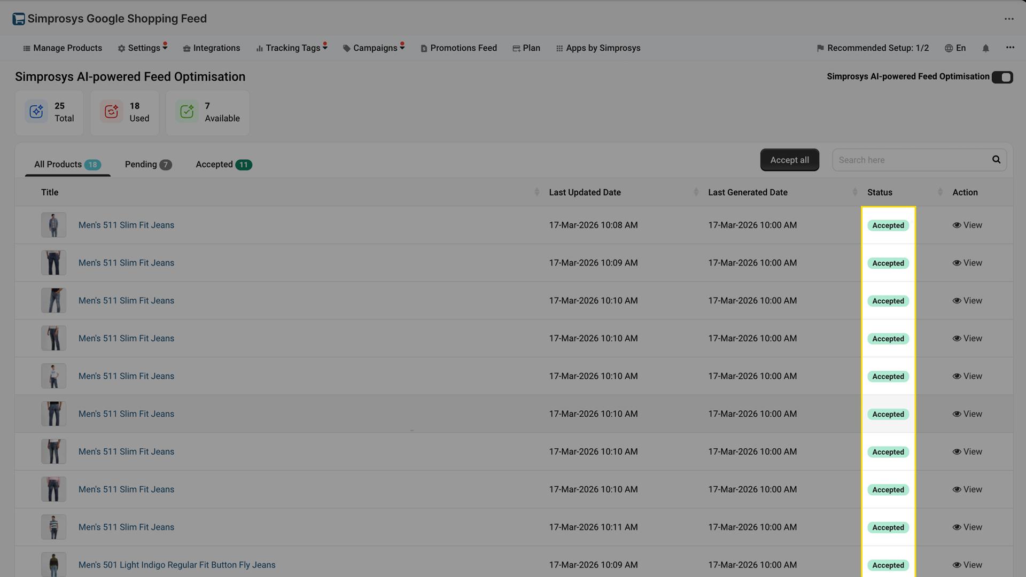Click the Manage Products list icon

[26, 48]
